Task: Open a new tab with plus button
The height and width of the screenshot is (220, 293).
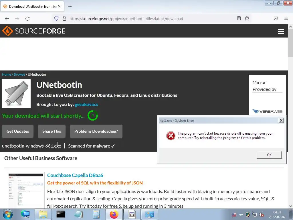Action: pyautogui.click(x=70, y=7)
